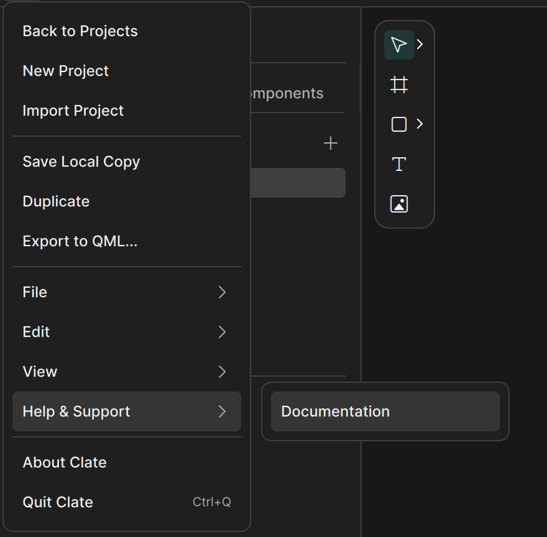Open the File submenu
547x537 pixels.
127,292
